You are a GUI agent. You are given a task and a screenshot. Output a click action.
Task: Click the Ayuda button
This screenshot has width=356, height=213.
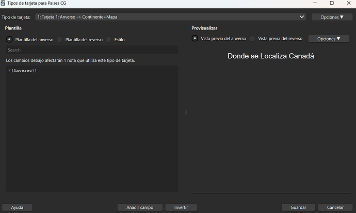coord(17,207)
